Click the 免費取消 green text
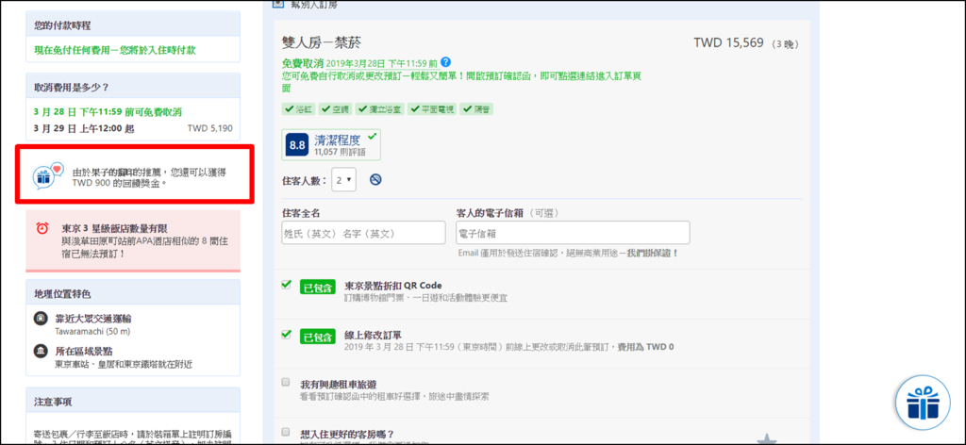Image resolution: width=966 pixels, height=445 pixels. [x=303, y=63]
